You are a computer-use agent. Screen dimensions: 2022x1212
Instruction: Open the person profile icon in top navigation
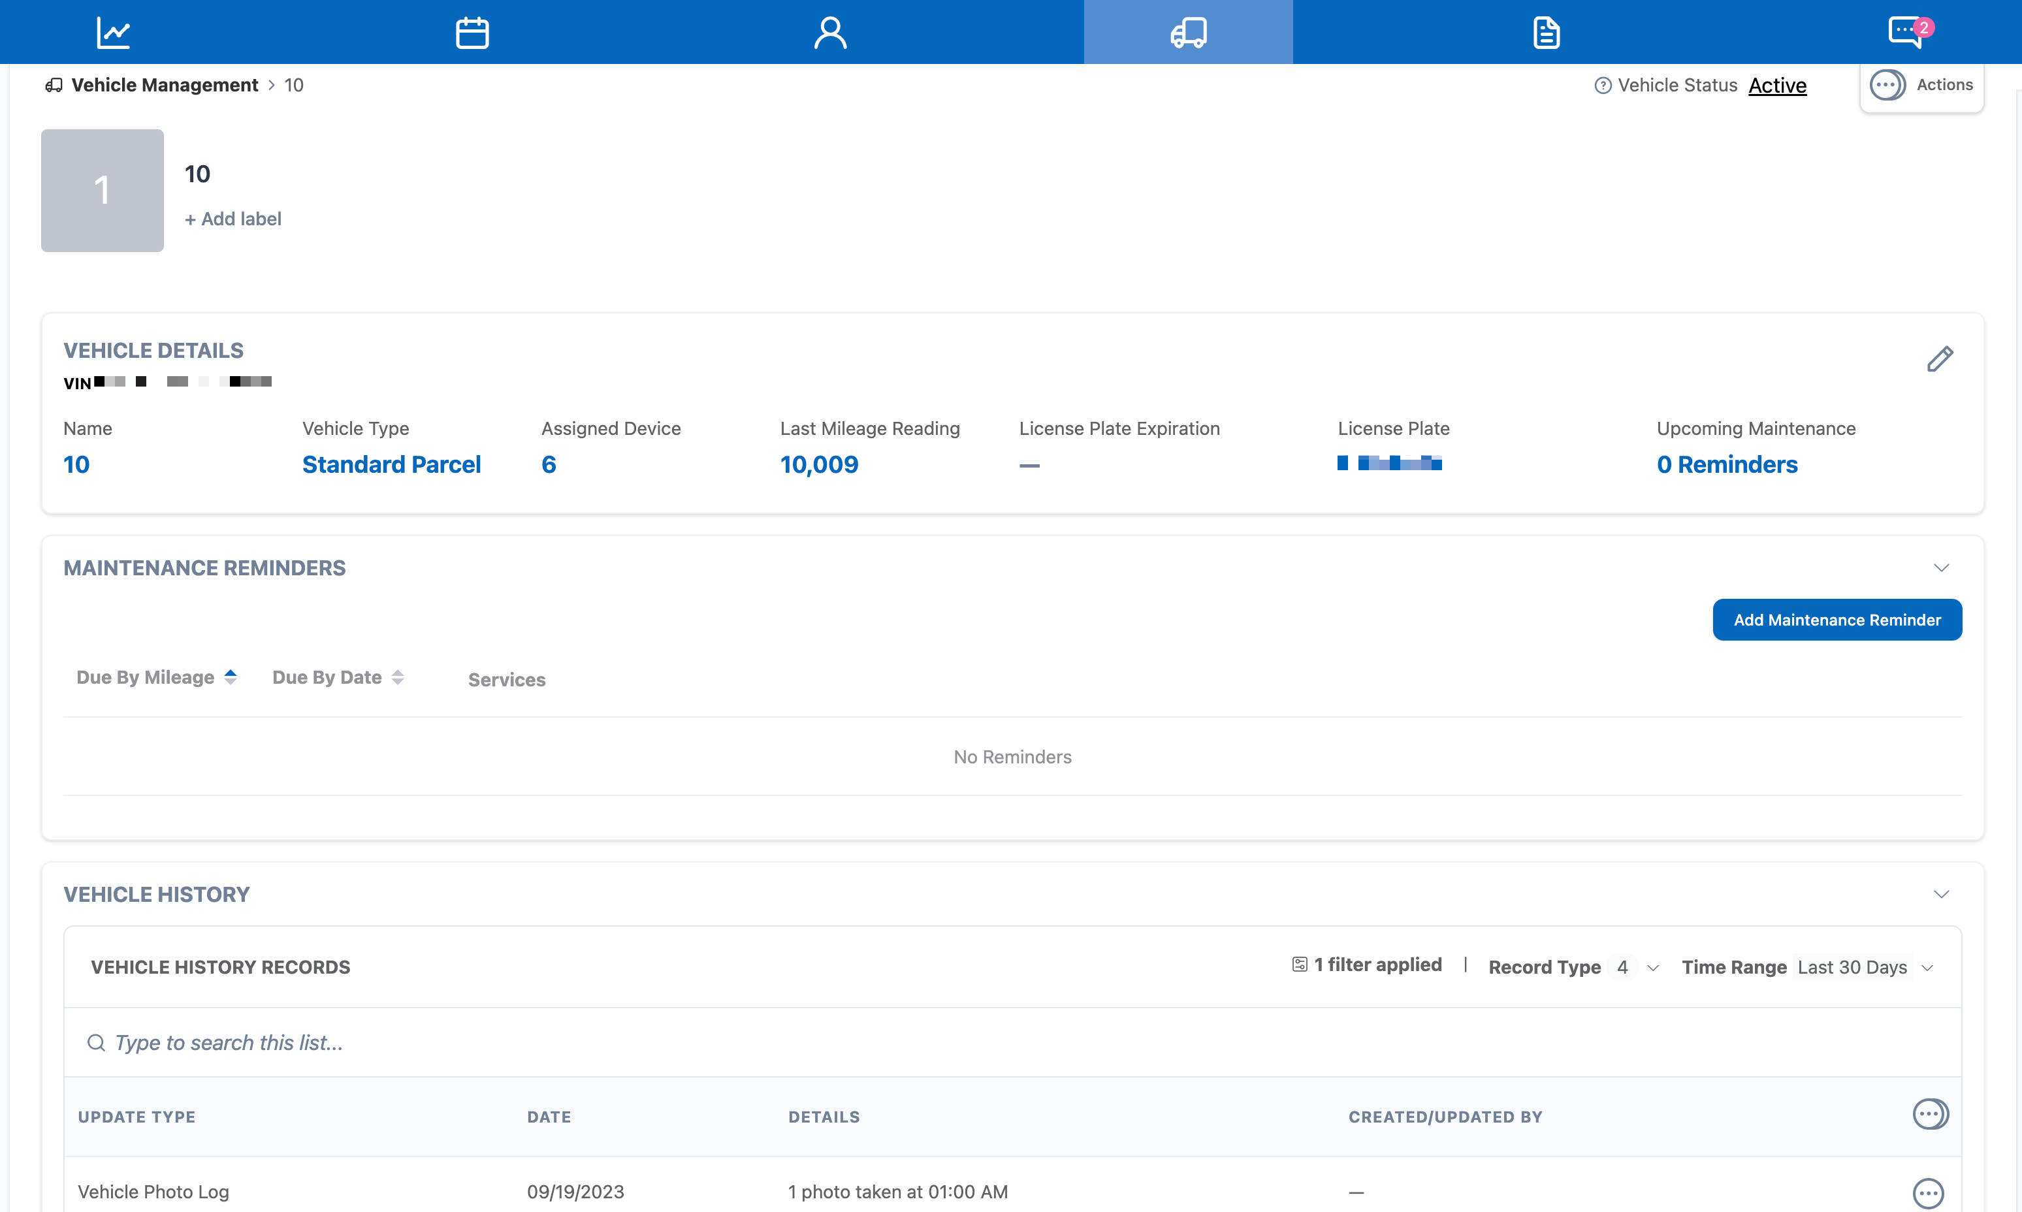point(829,33)
